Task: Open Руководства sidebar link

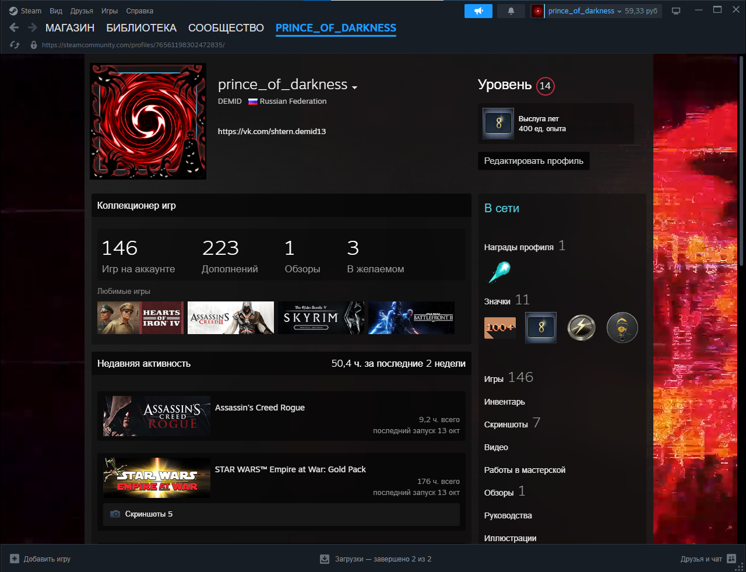Action: click(x=508, y=515)
